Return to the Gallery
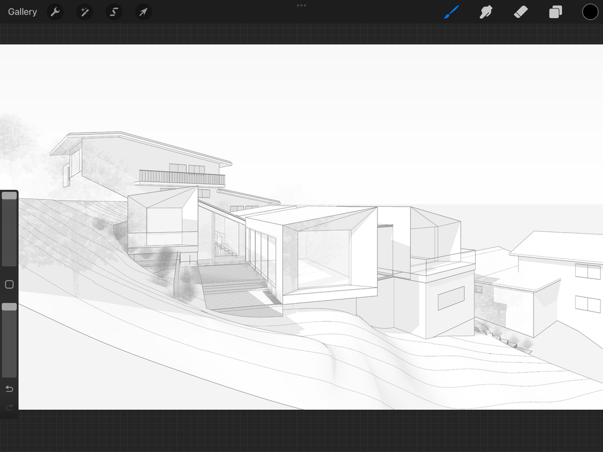The width and height of the screenshot is (603, 452). point(22,11)
